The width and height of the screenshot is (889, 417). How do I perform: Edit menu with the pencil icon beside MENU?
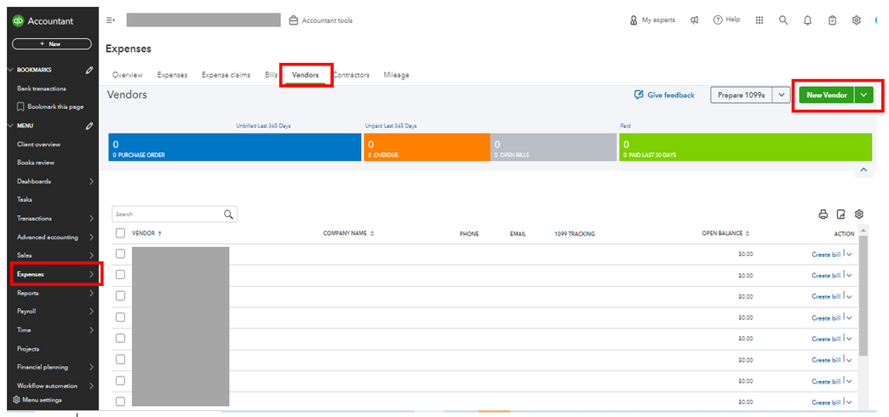(x=89, y=126)
